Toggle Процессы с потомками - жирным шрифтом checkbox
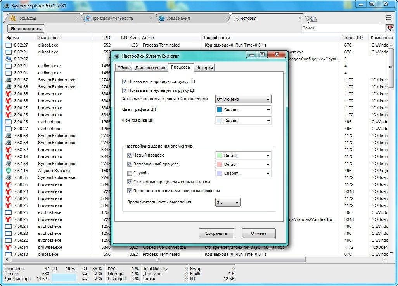The width and height of the screenshot is (398, 286). pos(130,191)
